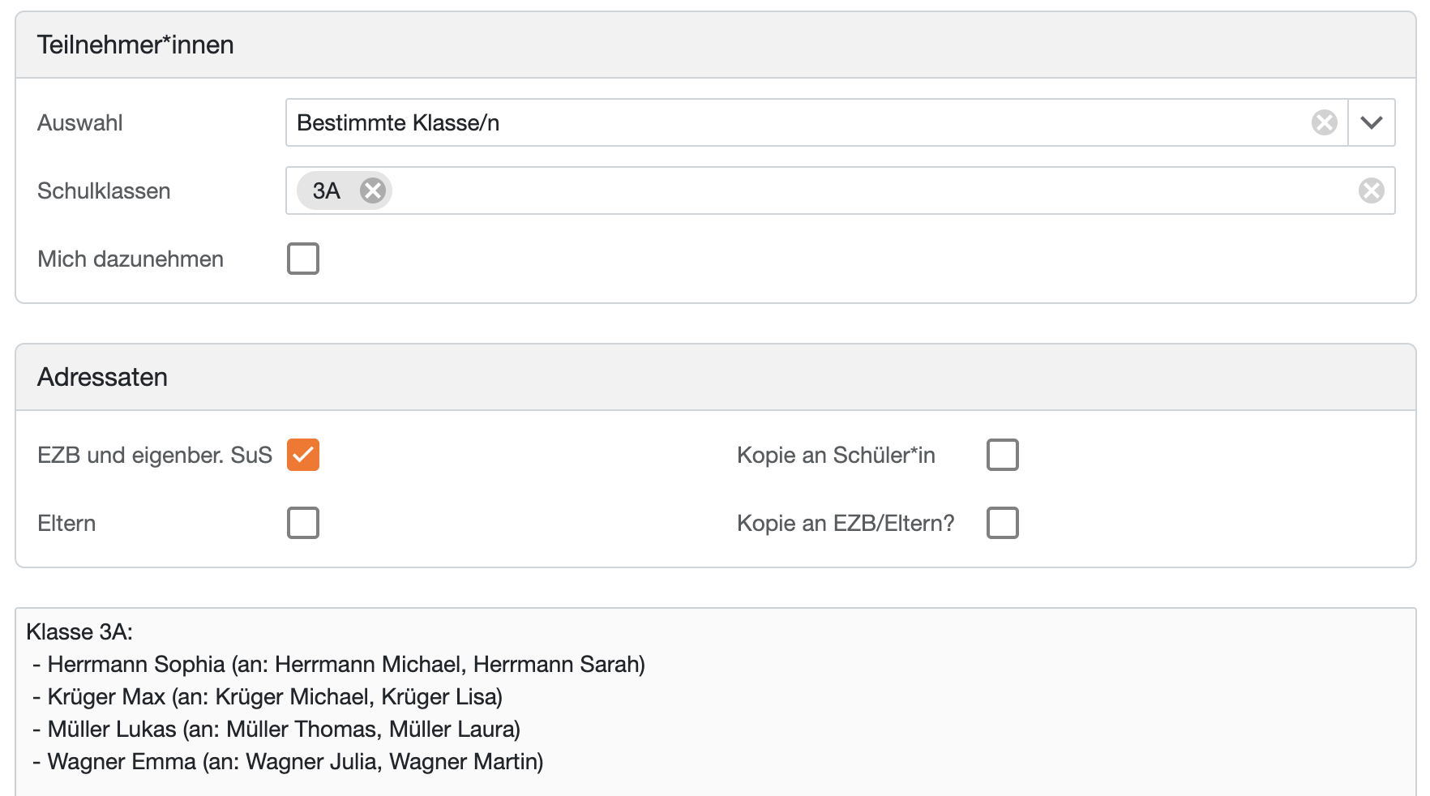The height and width of the screenshot is (796, 1430).
Task: Remove the 3A class chip
Action: (x=373, y=190)
